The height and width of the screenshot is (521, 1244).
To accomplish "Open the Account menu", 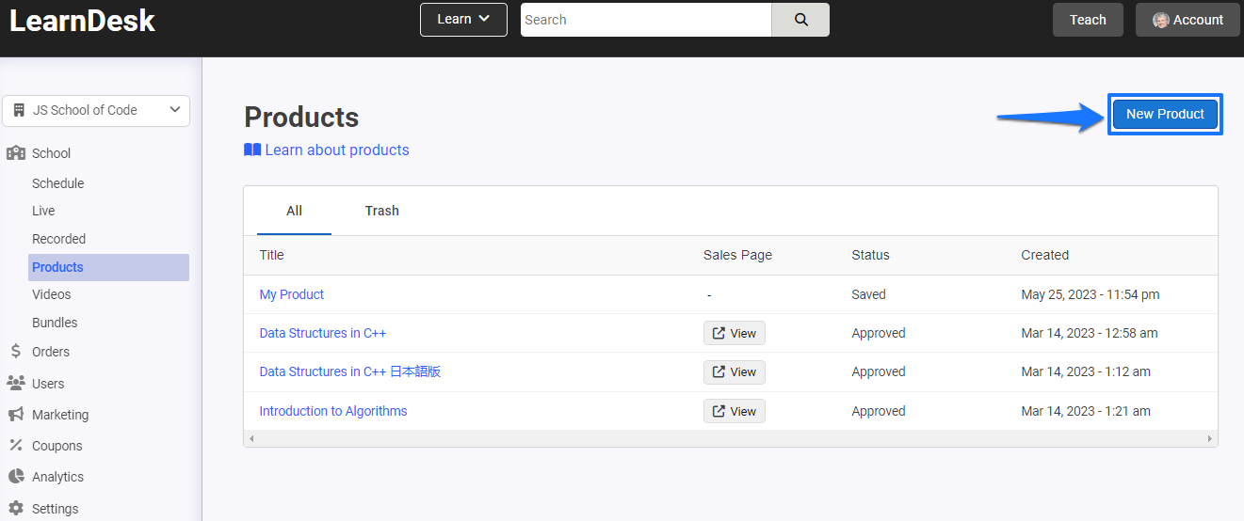I will point(1187,20).
